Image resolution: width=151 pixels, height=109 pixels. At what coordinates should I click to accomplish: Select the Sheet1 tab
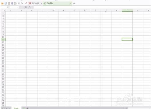(17, 108)
